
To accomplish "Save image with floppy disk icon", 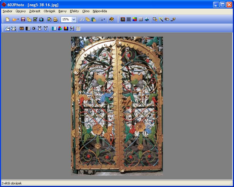I will pos(23,19).
